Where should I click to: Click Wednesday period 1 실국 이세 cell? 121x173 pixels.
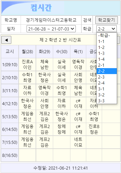(x=62, y=64)
